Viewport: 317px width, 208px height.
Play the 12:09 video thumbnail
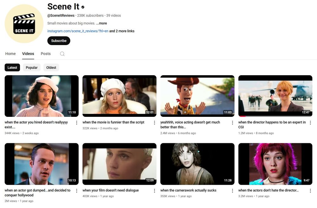click(x=120, y=164)
